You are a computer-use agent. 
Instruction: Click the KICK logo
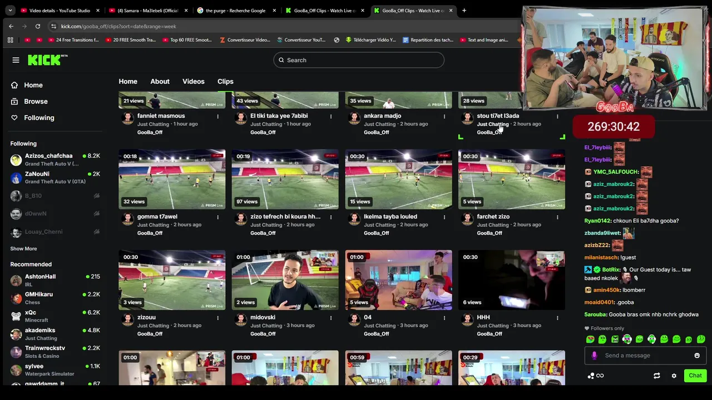(47, 60)
